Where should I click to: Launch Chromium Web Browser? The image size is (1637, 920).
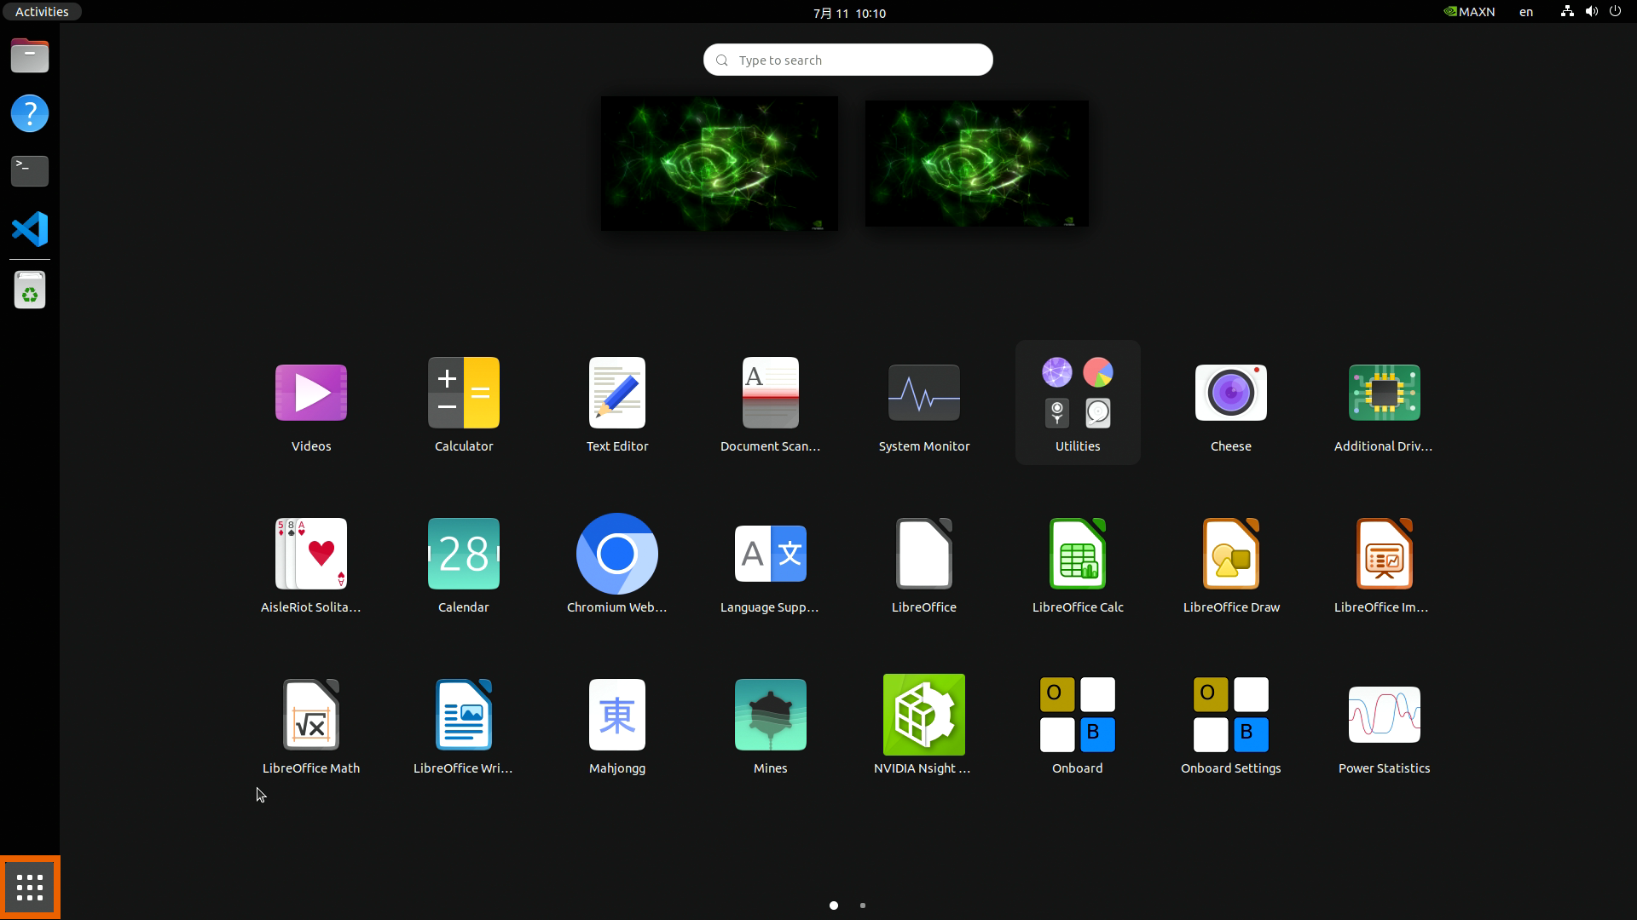pyautogui.click(x=616, y=554)
